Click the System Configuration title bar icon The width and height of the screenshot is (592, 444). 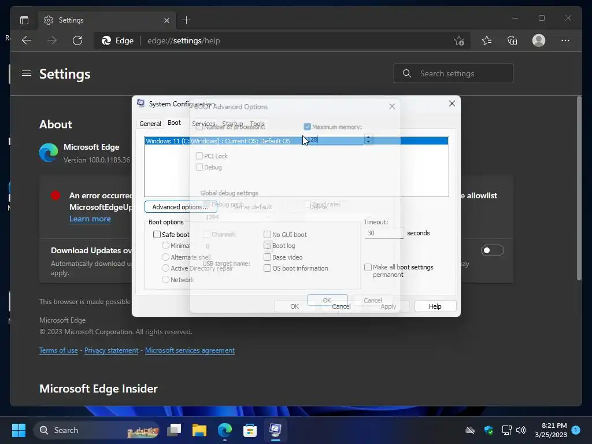[x=141, y=103]
